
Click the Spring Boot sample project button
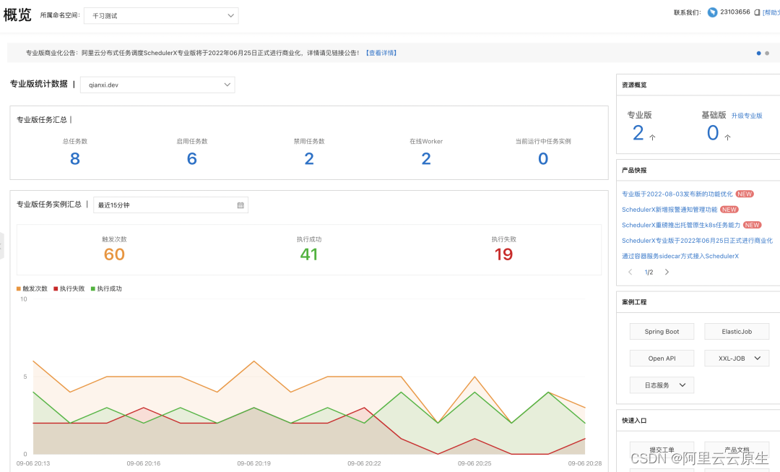[x=662, y=332]
